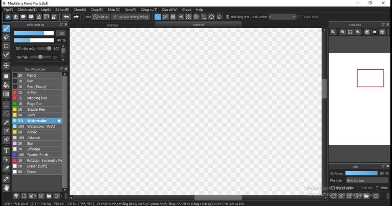Image resolution: width=392 pixels, height=206 pixels.
Task: Select the Text tool
Action: [x=6, y=150]
